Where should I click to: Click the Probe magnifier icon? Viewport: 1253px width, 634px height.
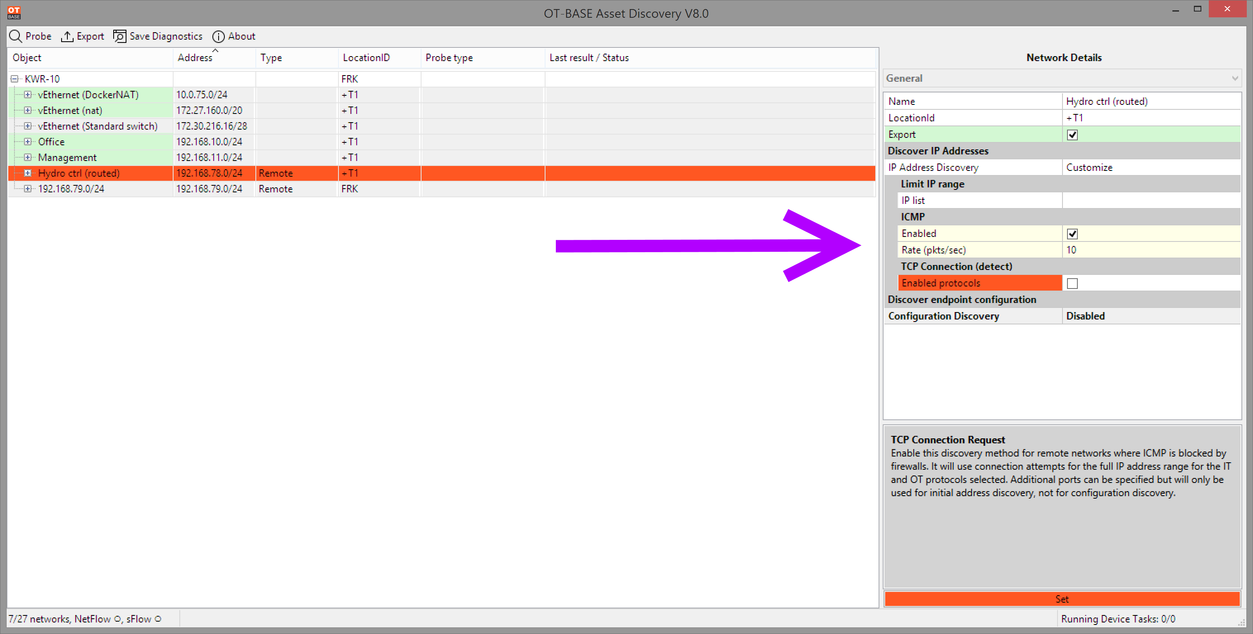tap(16, 36)
